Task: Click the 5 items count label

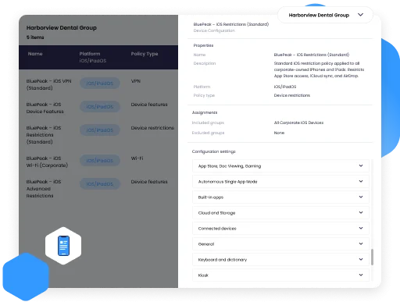Action: (35, 37)
